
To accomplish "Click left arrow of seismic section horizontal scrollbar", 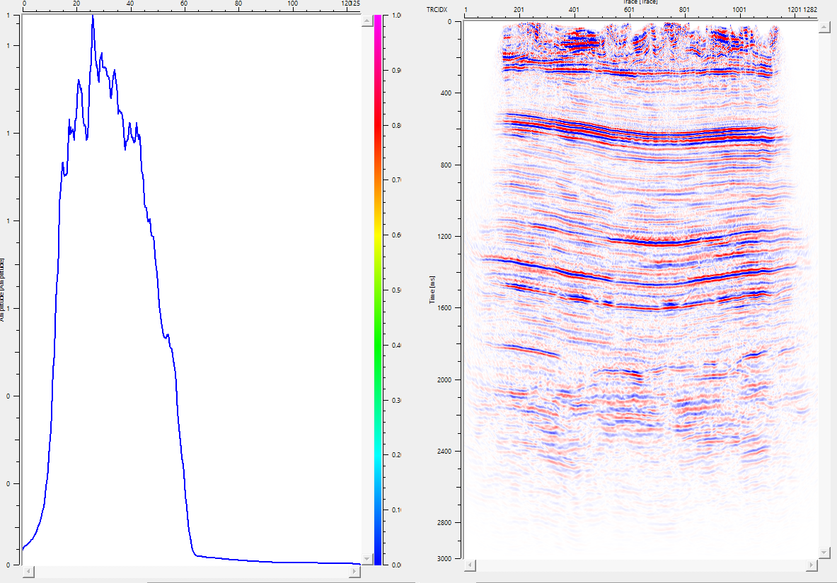I will pos(471,565).
